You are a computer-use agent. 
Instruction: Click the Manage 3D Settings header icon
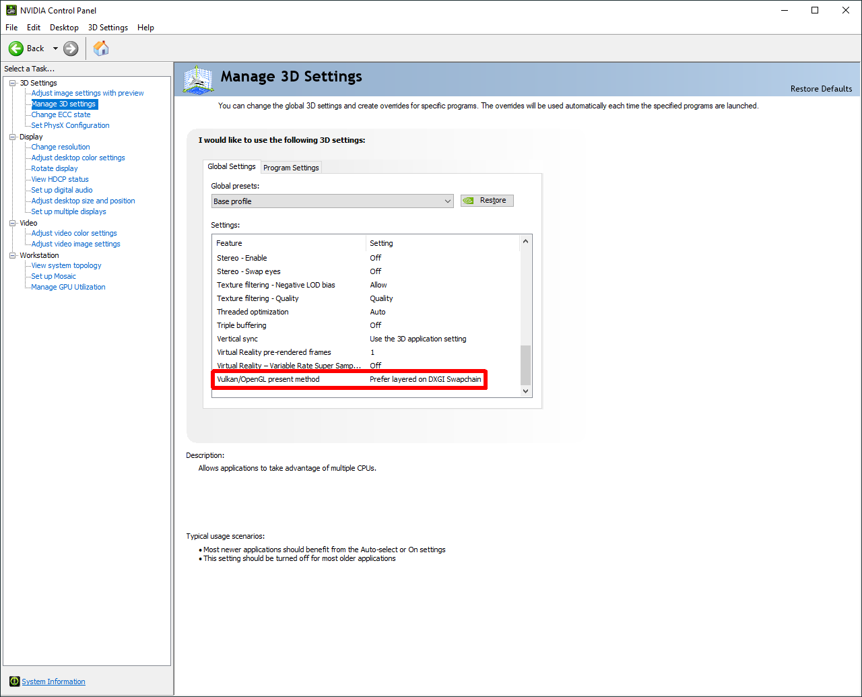point(198,80)
